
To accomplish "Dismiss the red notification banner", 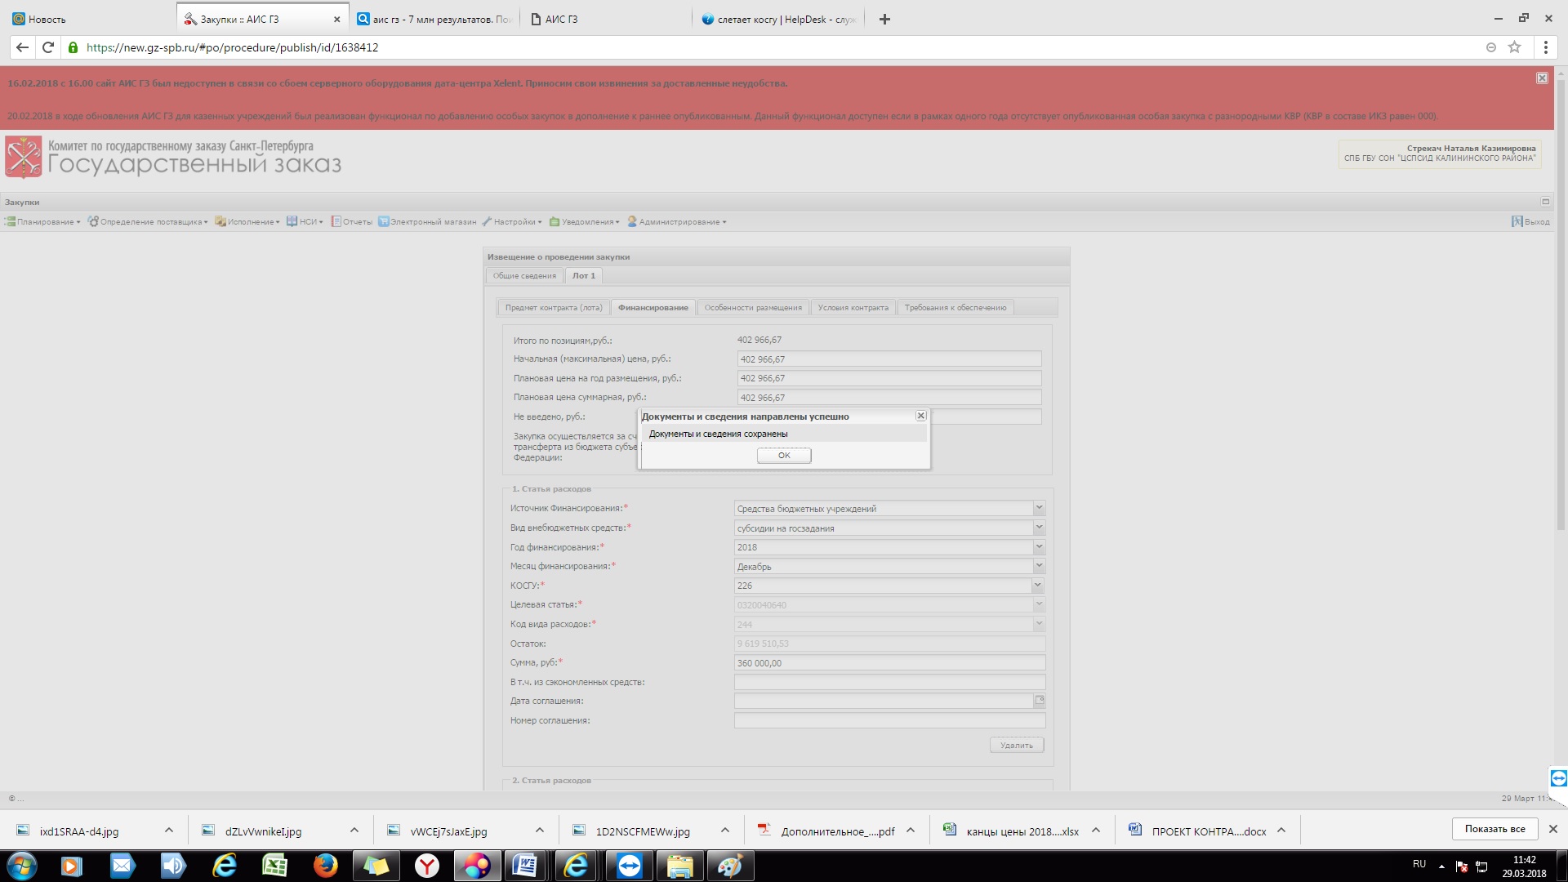I will 1541,78.
